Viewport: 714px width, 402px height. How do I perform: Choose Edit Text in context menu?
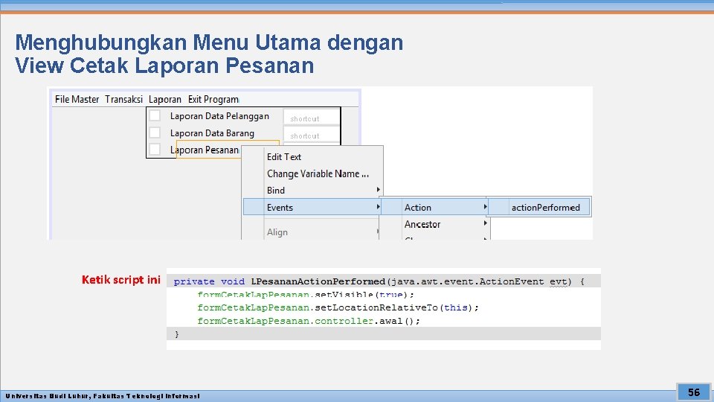284,157
